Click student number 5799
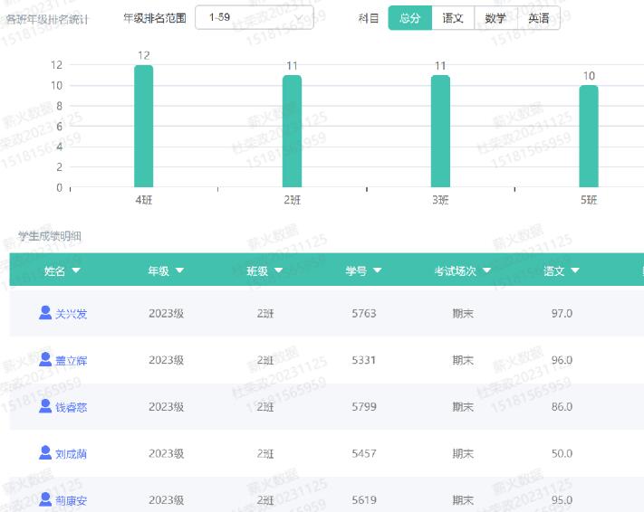 [x=364, y=407]
